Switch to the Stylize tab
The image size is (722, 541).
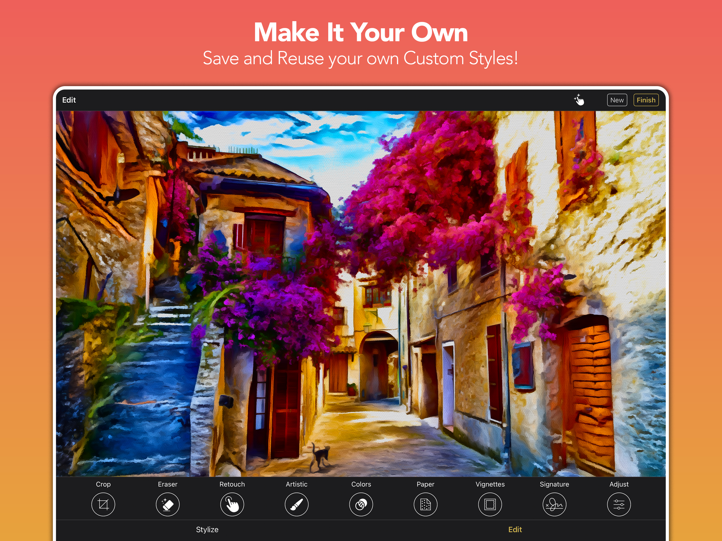coord(207,530)
